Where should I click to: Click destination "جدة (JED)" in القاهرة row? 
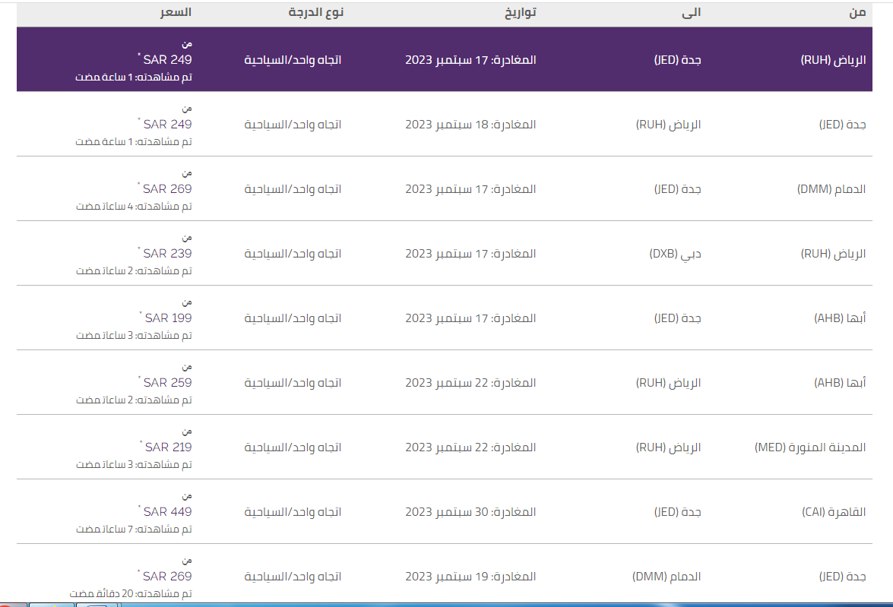click(677, 512)
